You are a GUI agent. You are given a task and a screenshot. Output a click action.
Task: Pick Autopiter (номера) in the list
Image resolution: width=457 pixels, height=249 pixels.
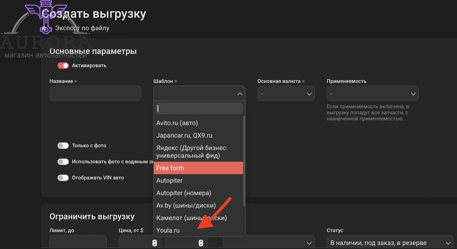click(184, 193)
